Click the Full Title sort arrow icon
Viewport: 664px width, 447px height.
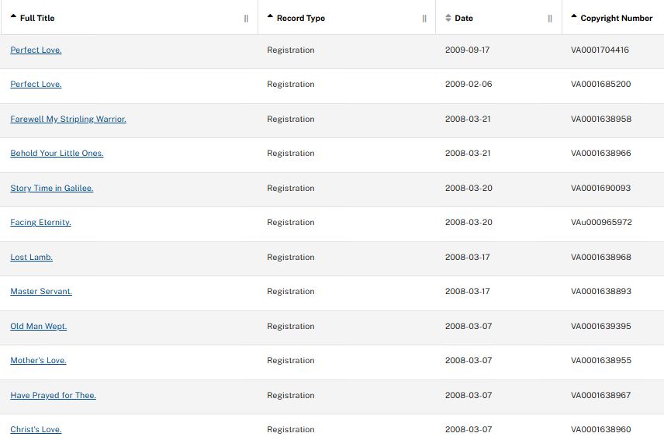[x=13, y=16]
